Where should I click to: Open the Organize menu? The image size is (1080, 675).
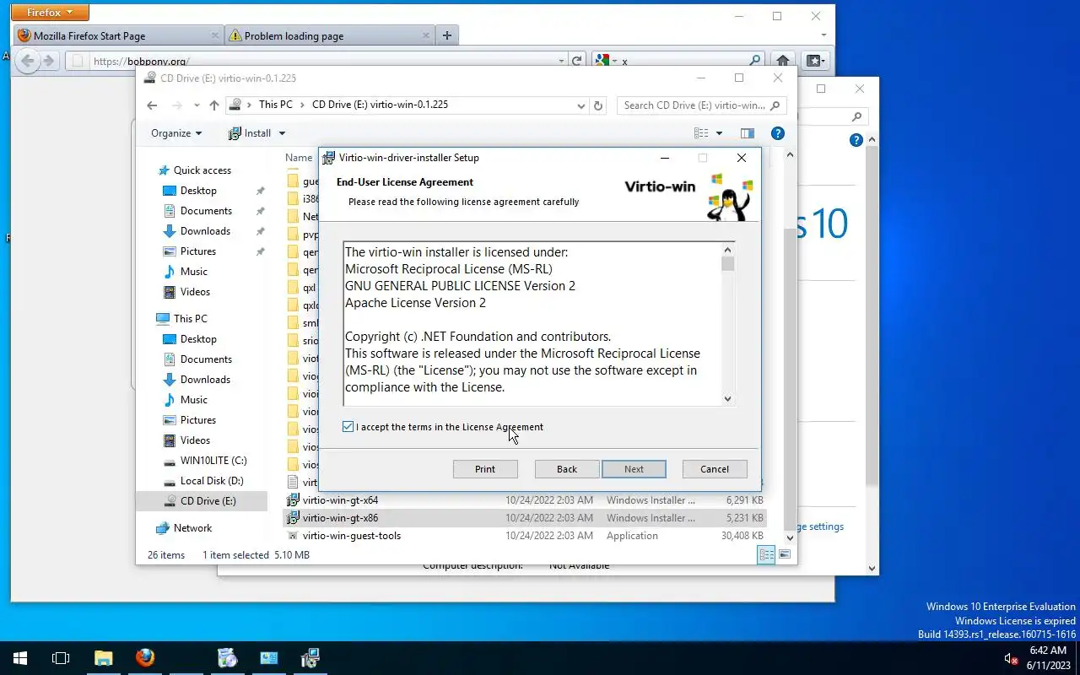click(176, 133)
